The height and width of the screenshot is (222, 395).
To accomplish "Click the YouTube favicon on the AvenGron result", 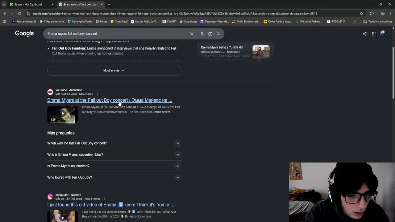I will click(x=50, y=92).
